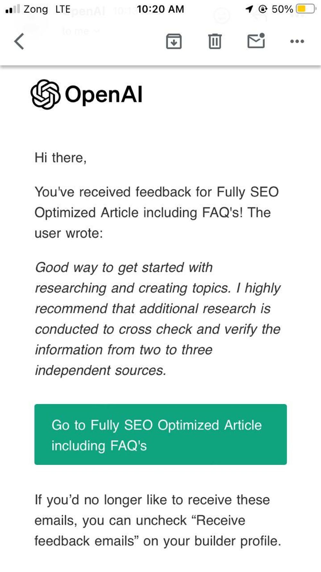Image resolution: width=321 pixels, height=572 pixels.
Task: Tap the "Receive feedback emails" footer text
Action: [157, 521]
